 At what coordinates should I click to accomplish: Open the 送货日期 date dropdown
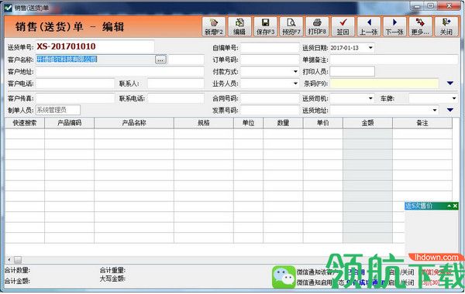tap(370, 48)
